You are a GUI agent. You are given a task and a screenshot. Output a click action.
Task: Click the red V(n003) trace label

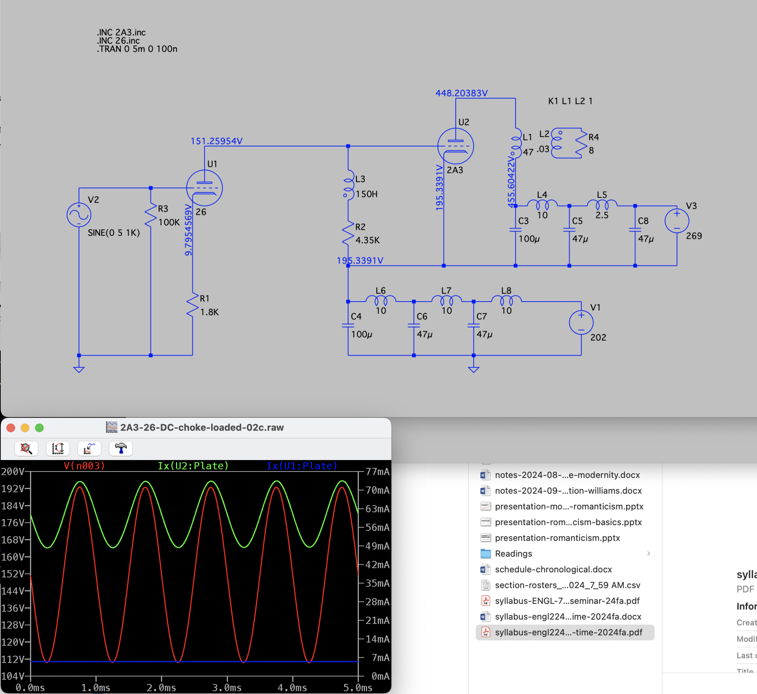[85, 466]
